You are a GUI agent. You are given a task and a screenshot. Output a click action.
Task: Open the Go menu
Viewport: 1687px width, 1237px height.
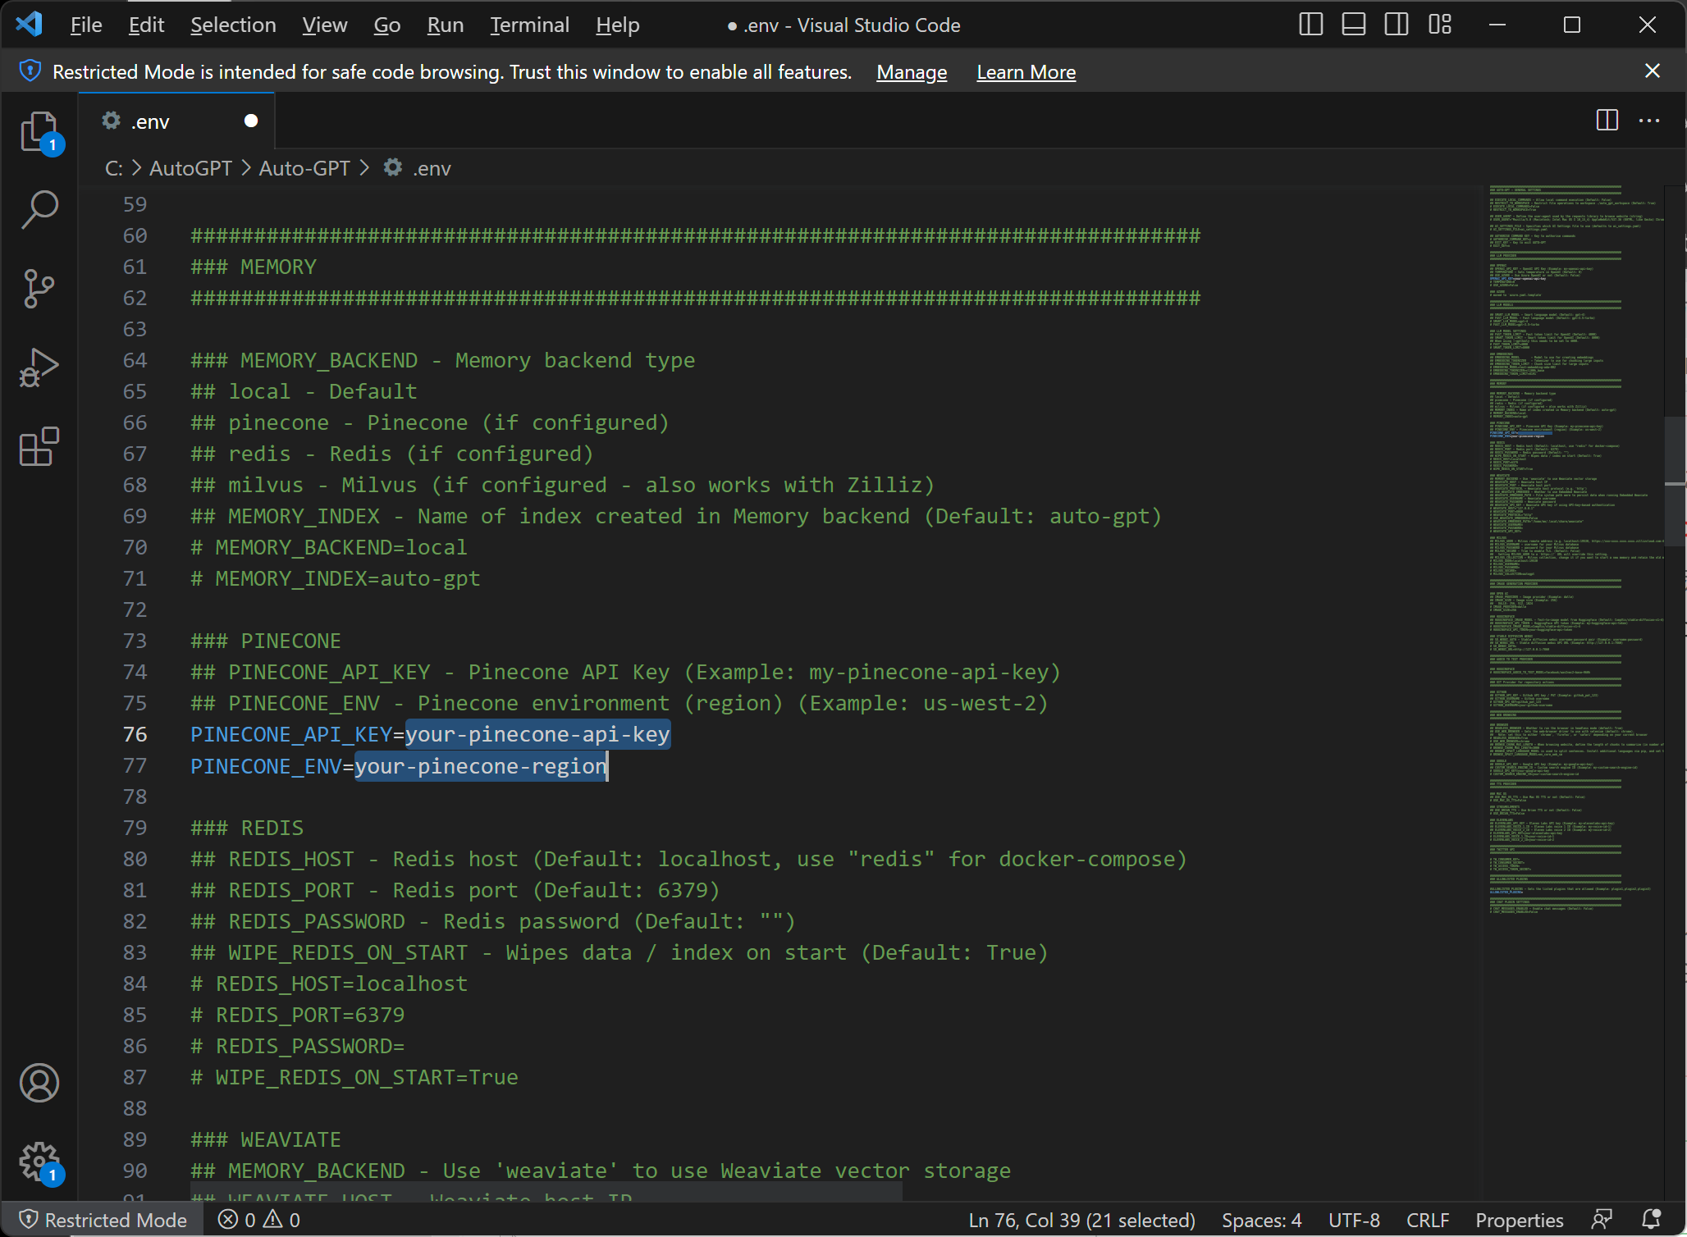(387, 25)
